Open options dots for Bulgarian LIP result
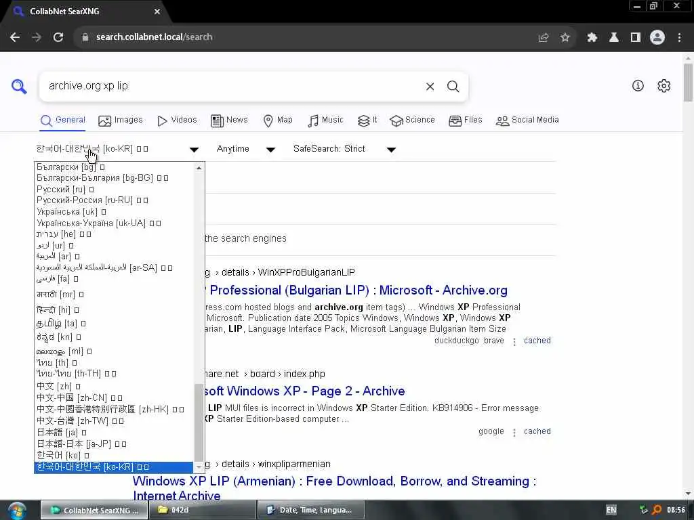 514,342
